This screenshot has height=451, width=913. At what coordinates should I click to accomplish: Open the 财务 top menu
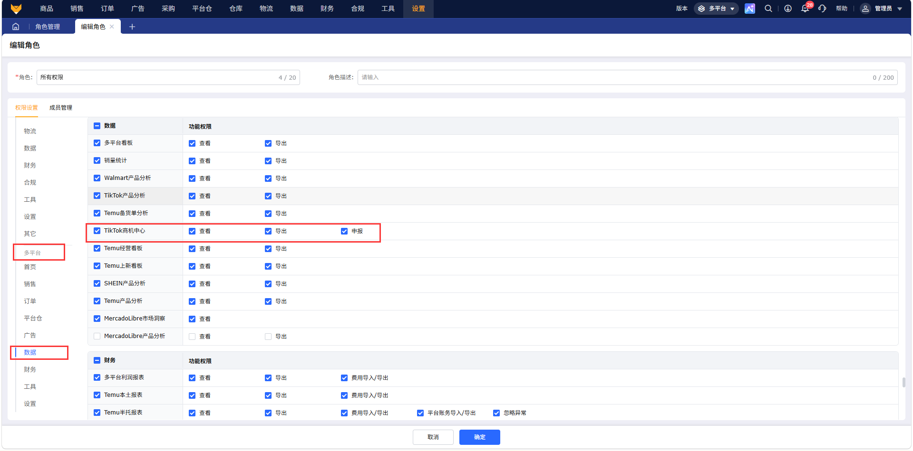point(327,9)
